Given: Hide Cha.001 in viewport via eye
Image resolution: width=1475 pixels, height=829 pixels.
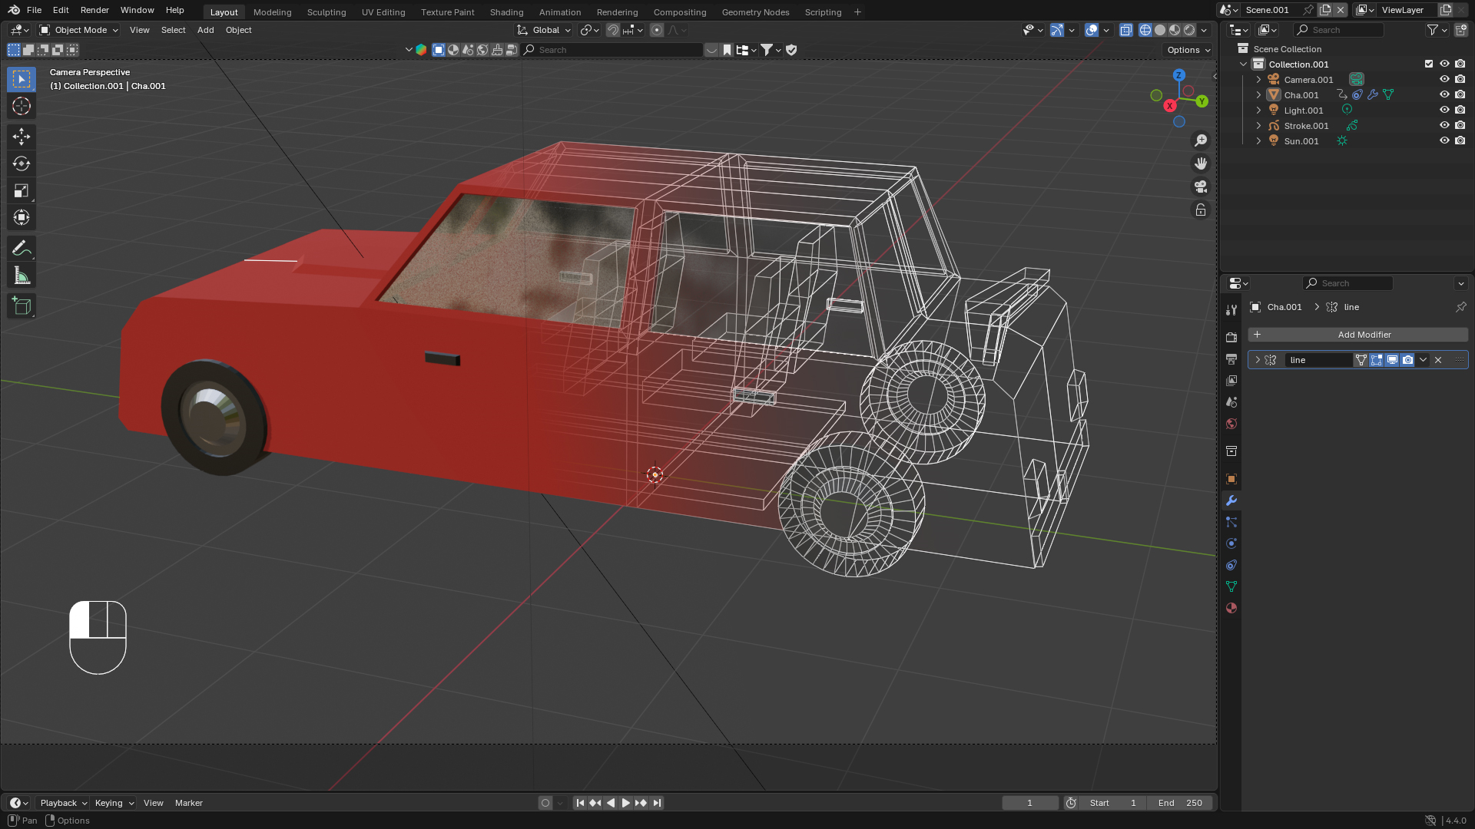Looking at the screenshot, I should (1444, 94).
